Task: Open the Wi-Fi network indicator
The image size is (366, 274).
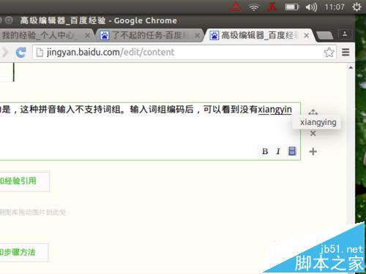Action: click(x=254, y=7)
